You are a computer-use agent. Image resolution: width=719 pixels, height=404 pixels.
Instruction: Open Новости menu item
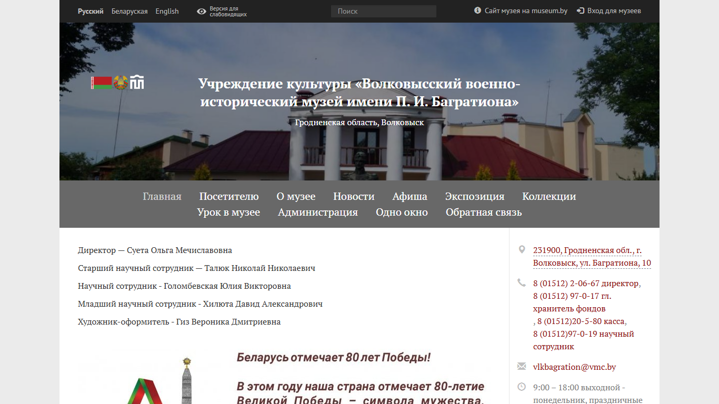click(x=354, y=196)
